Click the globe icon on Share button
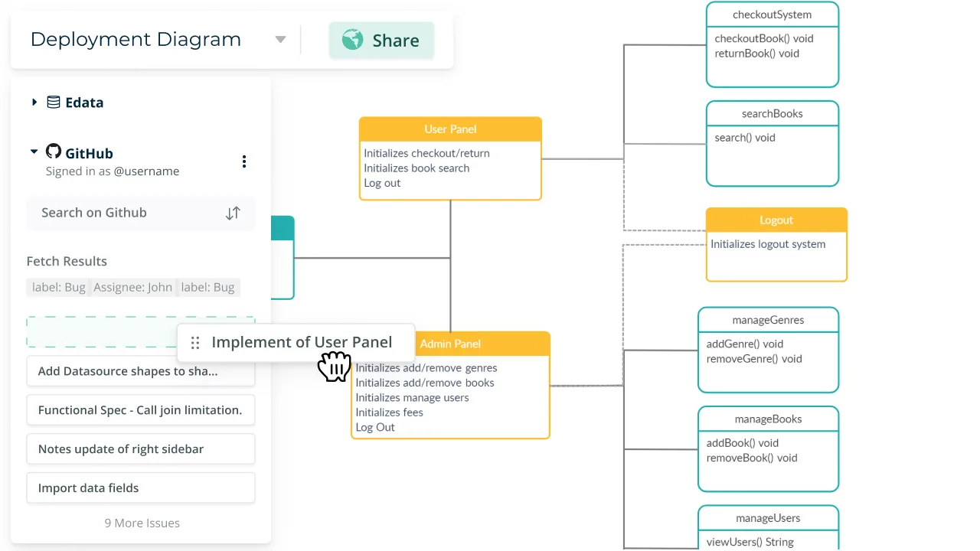980x551 pixels. pyautogui.click(x=352, y=40)
